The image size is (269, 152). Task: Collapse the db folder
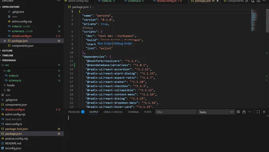pyautogui.click(x=5, y=71)
